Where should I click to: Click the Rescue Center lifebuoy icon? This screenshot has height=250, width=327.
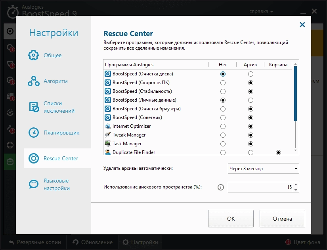[x=34, y=158]
